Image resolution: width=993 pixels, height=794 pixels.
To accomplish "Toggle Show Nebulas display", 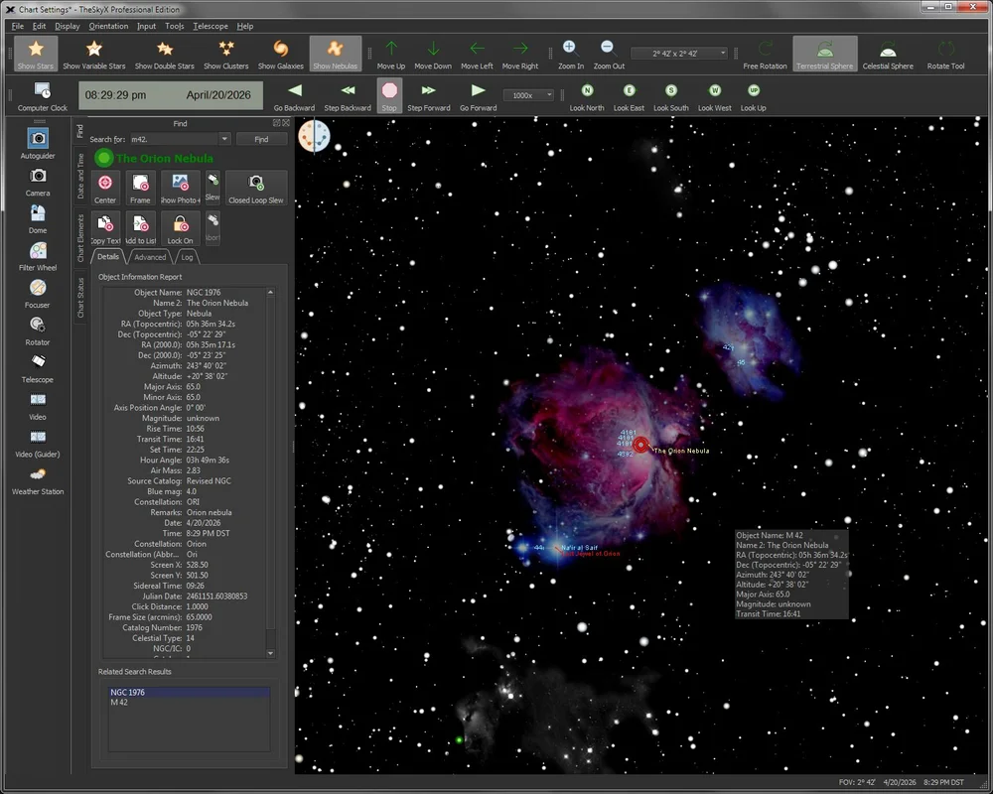I will [x=335, y=54].
